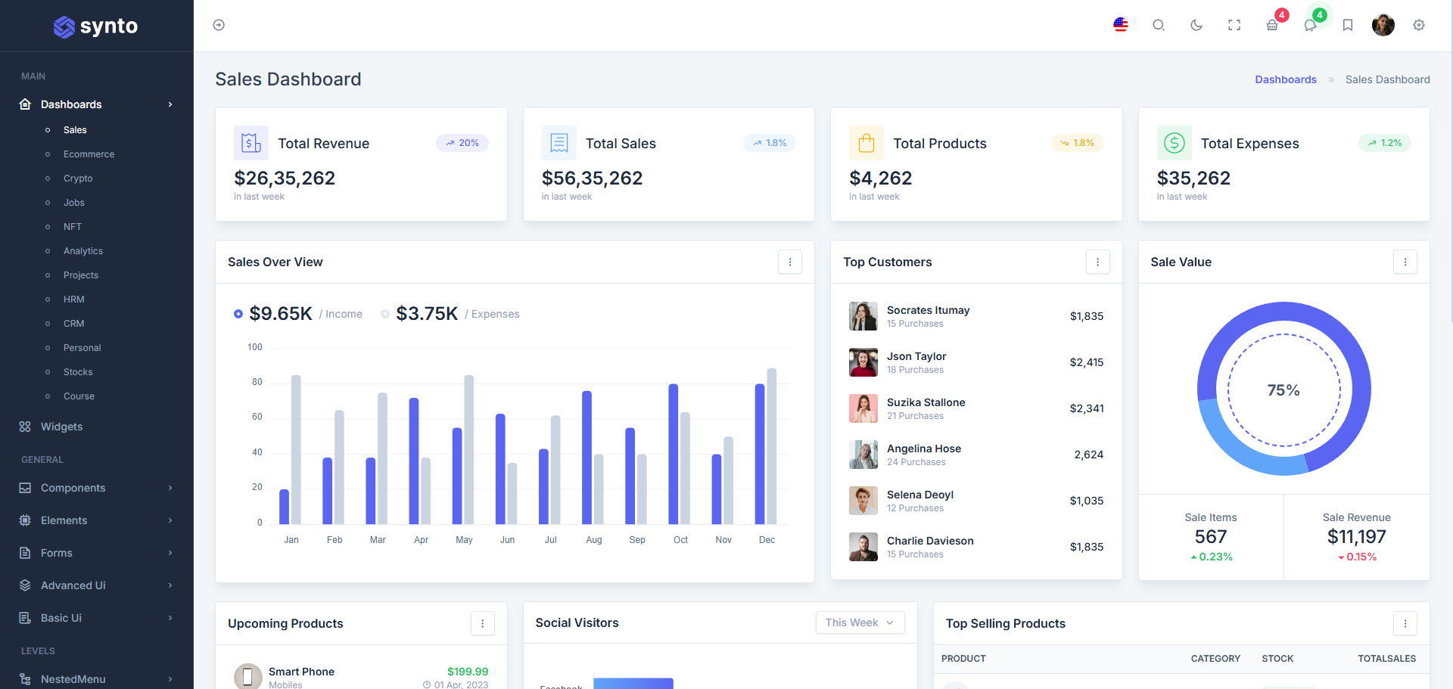Click the Total Sales document icon

point(559,143)
